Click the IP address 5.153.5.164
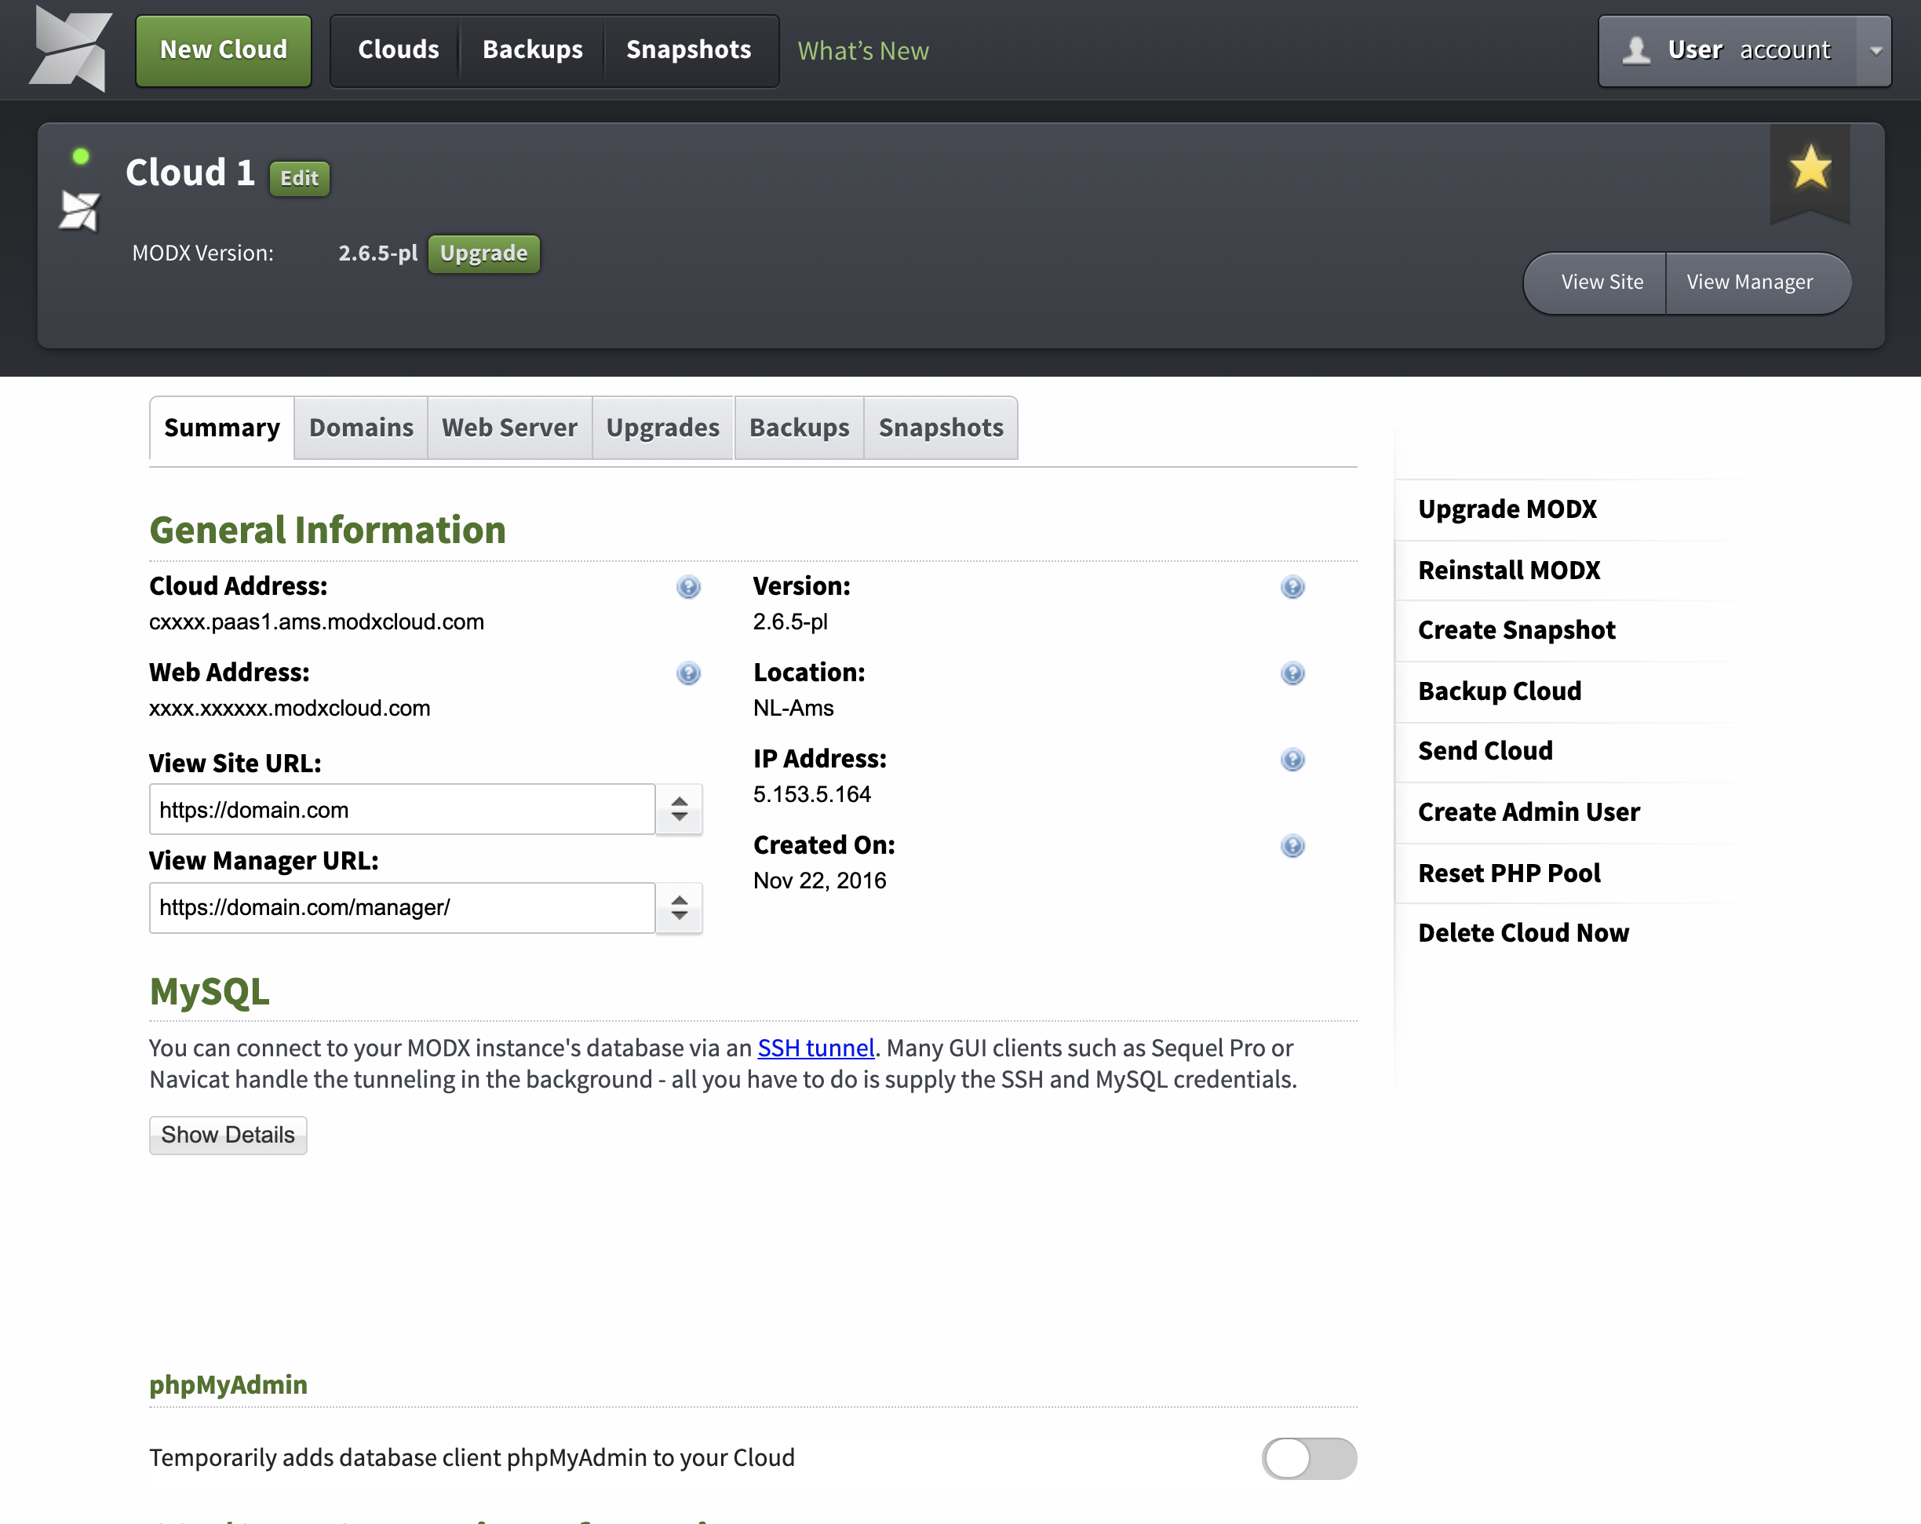Screen dimensions: 1921x1524 pos(811,795)
